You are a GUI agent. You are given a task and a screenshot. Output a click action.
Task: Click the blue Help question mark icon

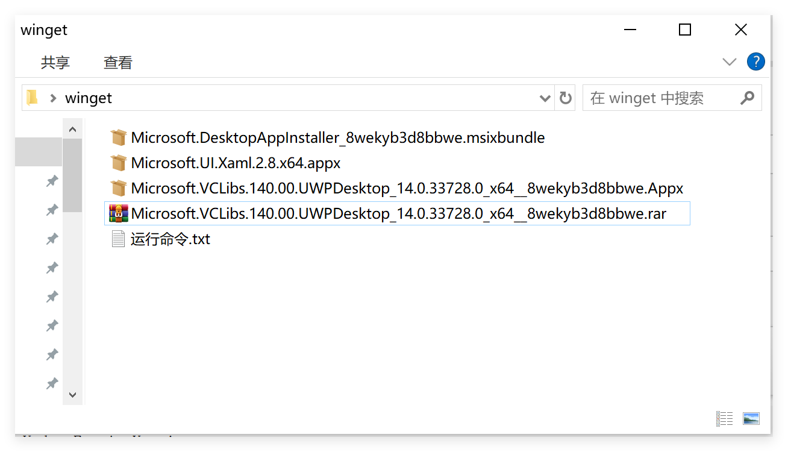[x=755, y=61]
